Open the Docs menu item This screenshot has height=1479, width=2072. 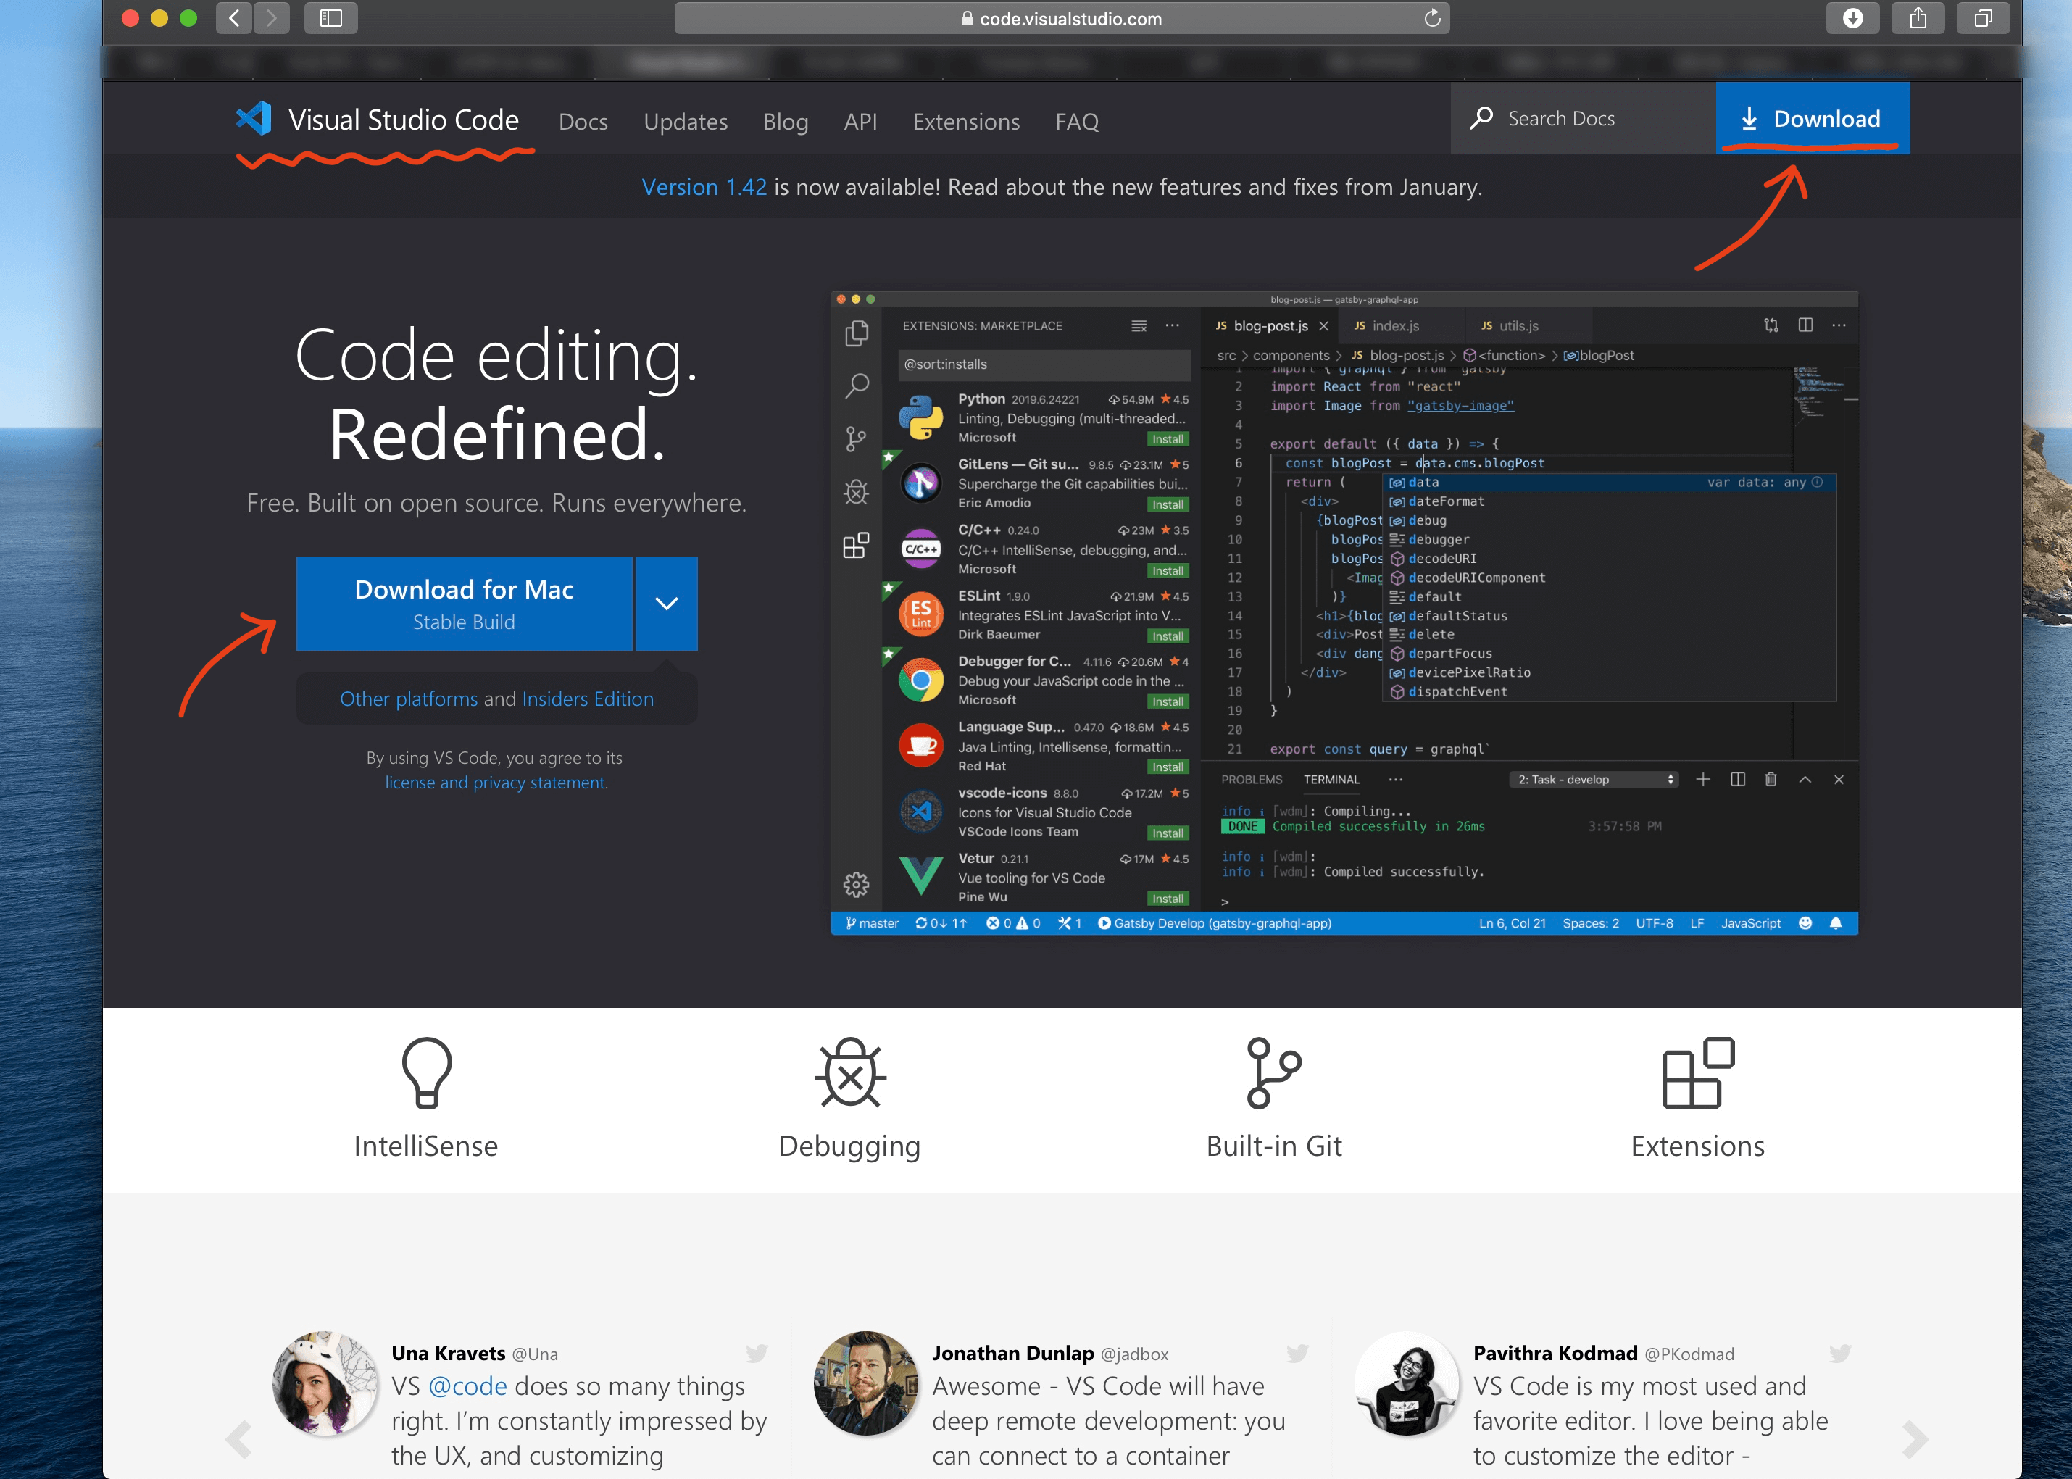pos(583,121)
